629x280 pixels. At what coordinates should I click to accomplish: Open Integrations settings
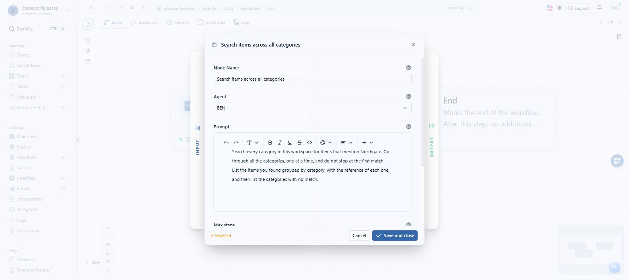coord(37,199)
